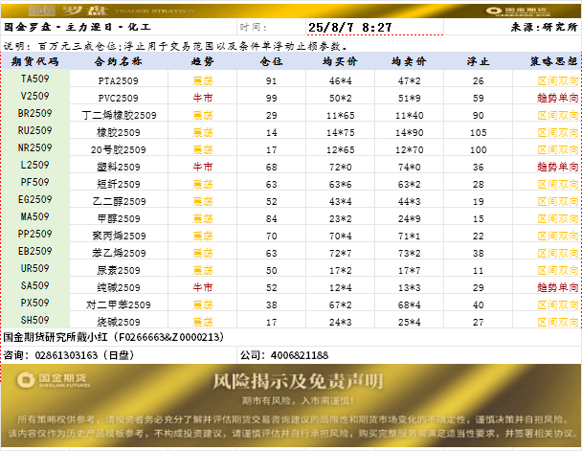Click analyst line 国金期货研究所戴小红
The width and height of the screenshot is (582, 451).
click(x=113, y=337)
